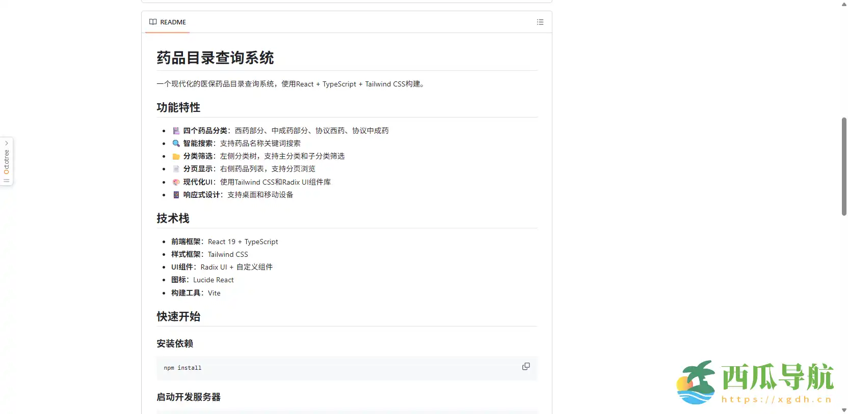Click the 药品目录查询系统 main heading
The width and height of the screenshot is (848, 414).
[215, 58]
